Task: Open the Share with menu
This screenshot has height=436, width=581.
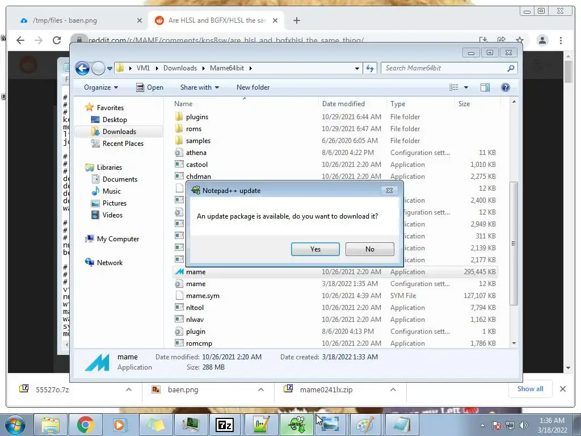Action: click(199, 87)
